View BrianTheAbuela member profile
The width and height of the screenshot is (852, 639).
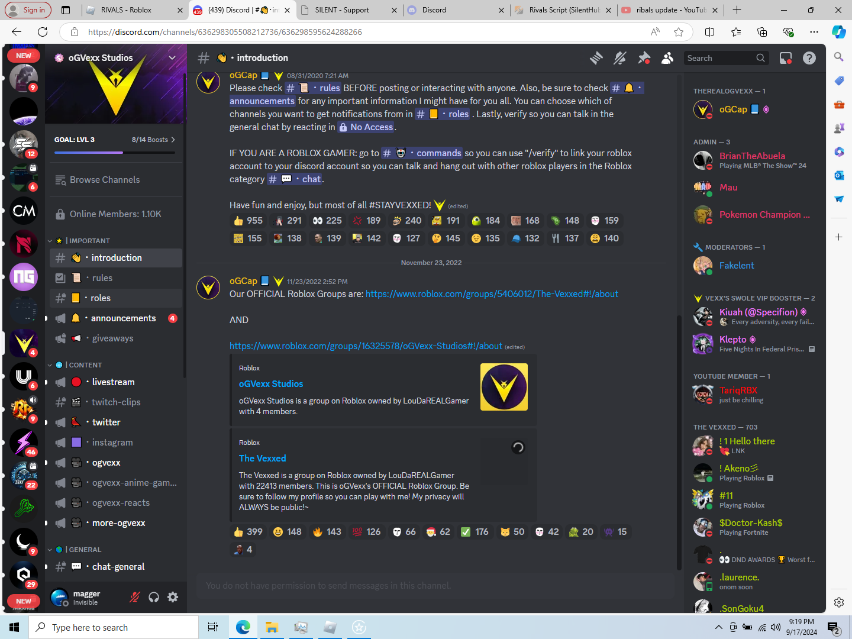click(x=754, y=160)
